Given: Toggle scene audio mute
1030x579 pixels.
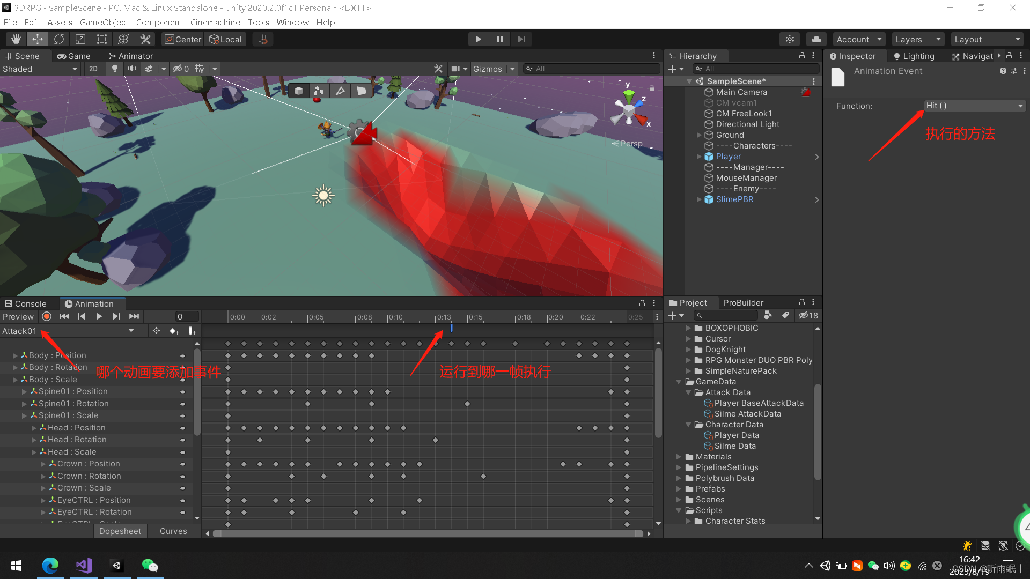Looking at the screenshot, I should coord(131,69).
